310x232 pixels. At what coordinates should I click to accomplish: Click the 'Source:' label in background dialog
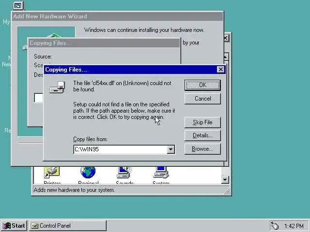tap(43, 57)
